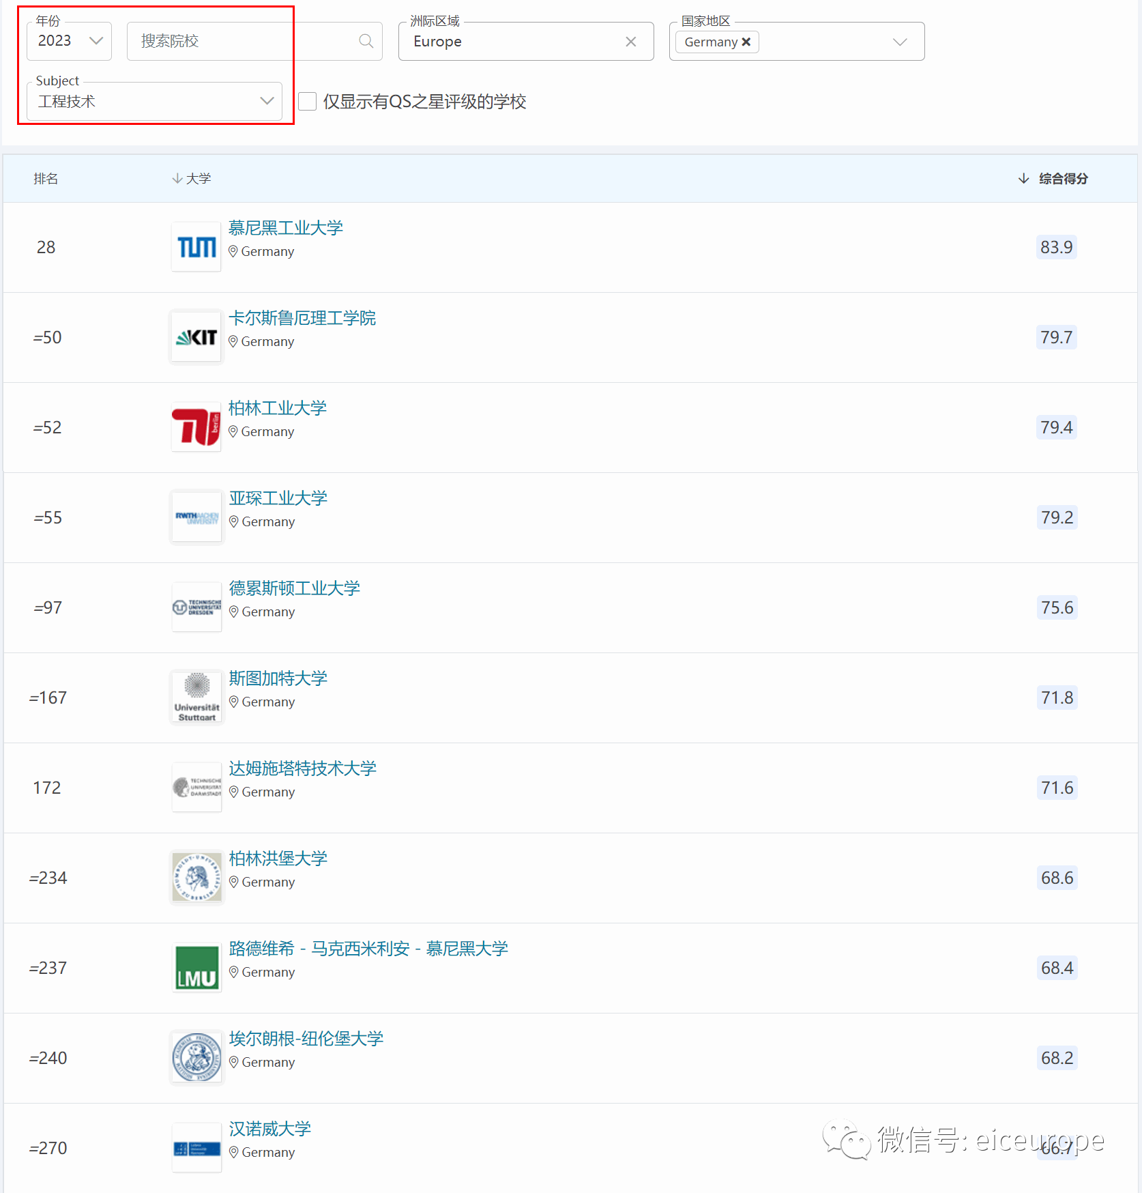Click rank =234 cell
The width and height of the screenshot is (1142, 1193).
(x=48, y=878)
